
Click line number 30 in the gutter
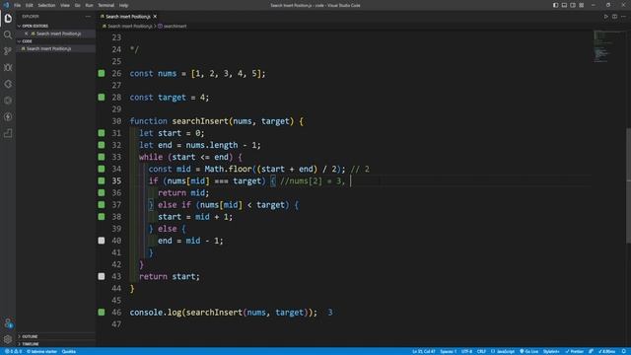pyautogui.click(x=116, y=121)
